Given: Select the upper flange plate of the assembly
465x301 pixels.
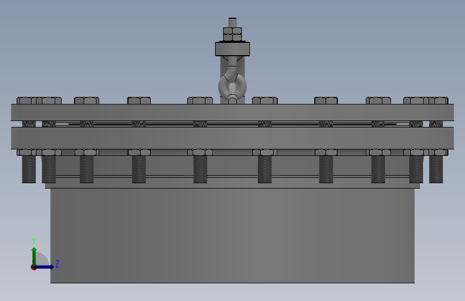Looking at the screenshot, I should [233, 112].
